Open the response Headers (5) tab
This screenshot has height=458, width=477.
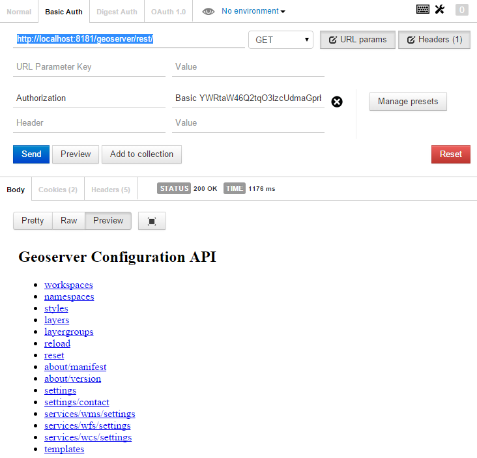coord(111,190)
